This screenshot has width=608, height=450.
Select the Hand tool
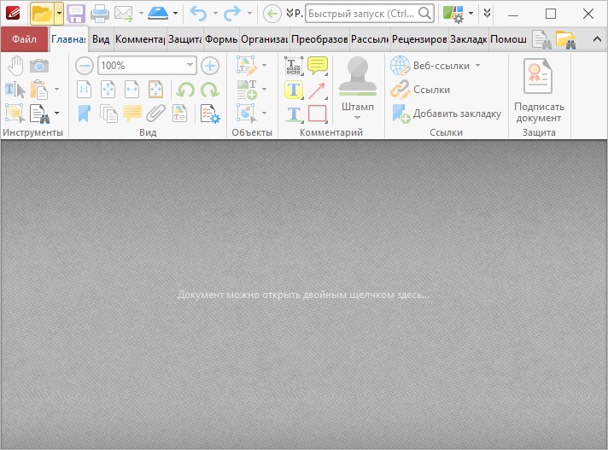16,66
